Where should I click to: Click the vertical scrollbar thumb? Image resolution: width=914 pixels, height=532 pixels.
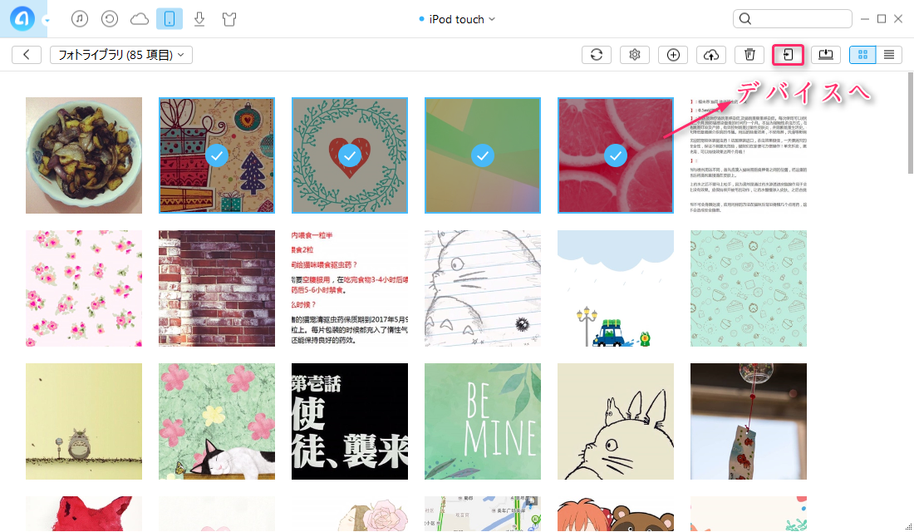coord(911,122)
